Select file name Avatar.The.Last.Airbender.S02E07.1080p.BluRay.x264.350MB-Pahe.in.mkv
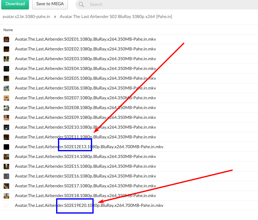The height and width of the screenshot is (220, 258). tap(85, 98)
